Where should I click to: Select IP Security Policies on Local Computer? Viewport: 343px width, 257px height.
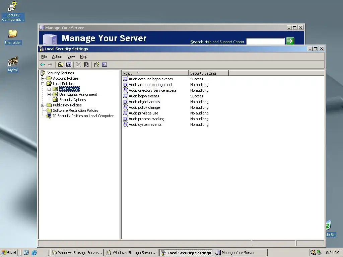click(83, 116)
